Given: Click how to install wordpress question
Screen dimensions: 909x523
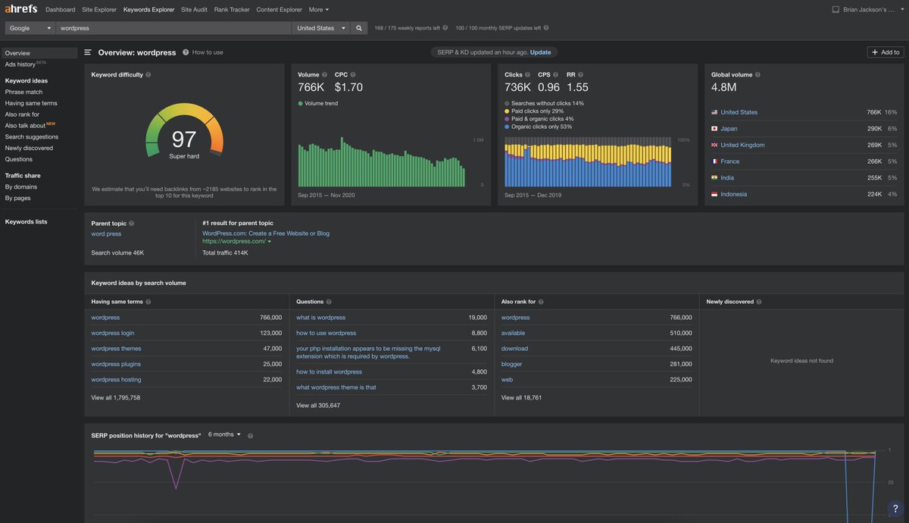Looking at the screenshot, I should pos(329,371).
